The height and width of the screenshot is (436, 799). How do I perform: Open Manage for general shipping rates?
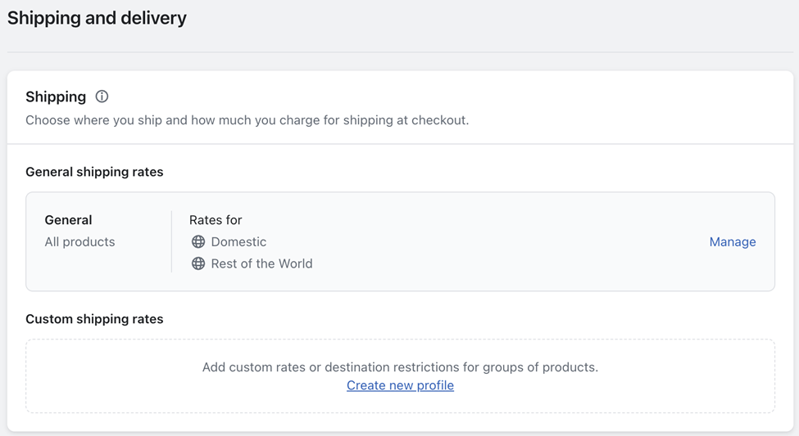[x=733, y=241]
